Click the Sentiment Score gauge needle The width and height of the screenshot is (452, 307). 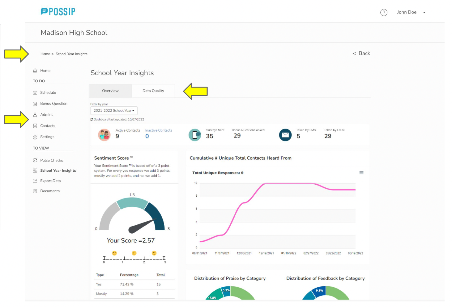tap(142, 226)
